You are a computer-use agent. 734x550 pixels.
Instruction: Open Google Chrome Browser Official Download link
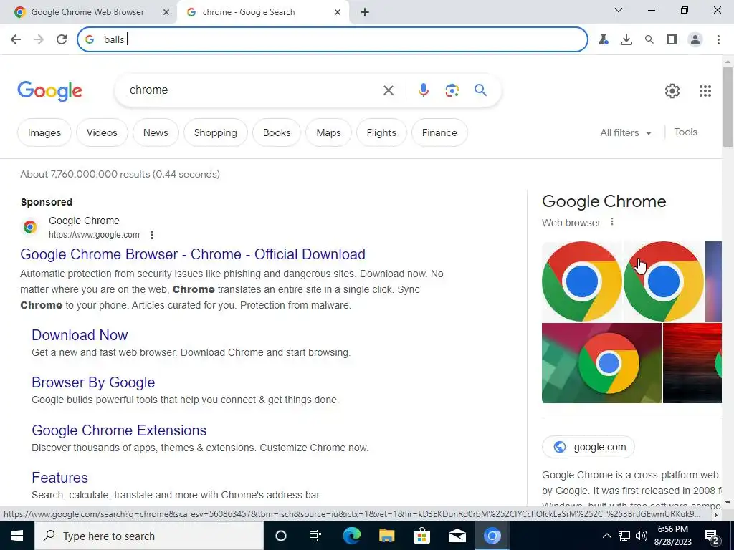click(x=193, y=254)
